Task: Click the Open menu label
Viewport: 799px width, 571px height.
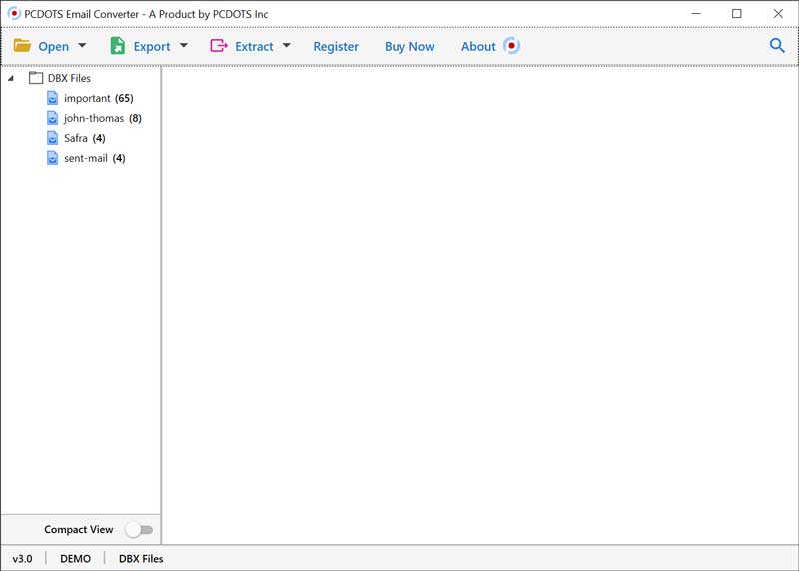Action: [x=54, y=46]
